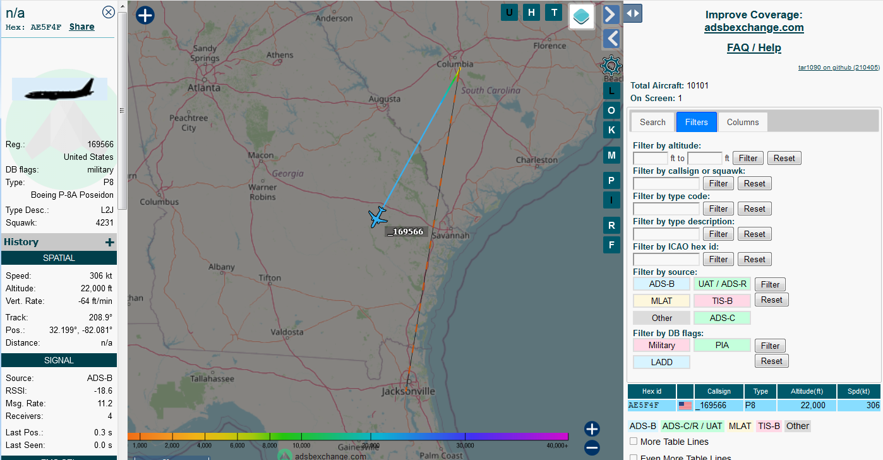Click the callsign or squawk filter field
Screen dimensions: 883x460
coord(666,183)
